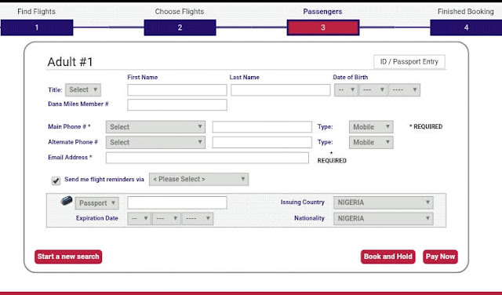Open Alternate Phone Type dropdown

(x=371, y=142)
